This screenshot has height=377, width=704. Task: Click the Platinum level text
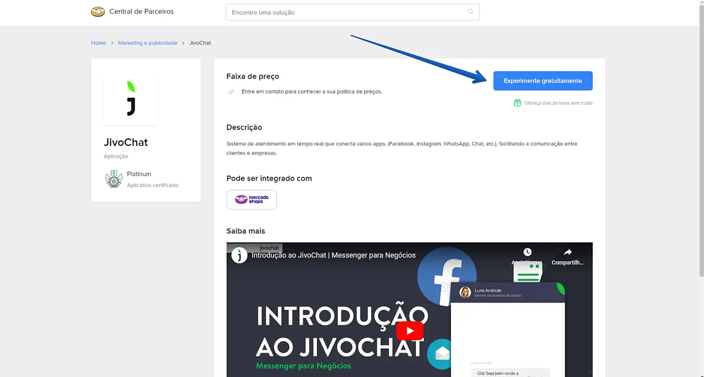(139, 174)
